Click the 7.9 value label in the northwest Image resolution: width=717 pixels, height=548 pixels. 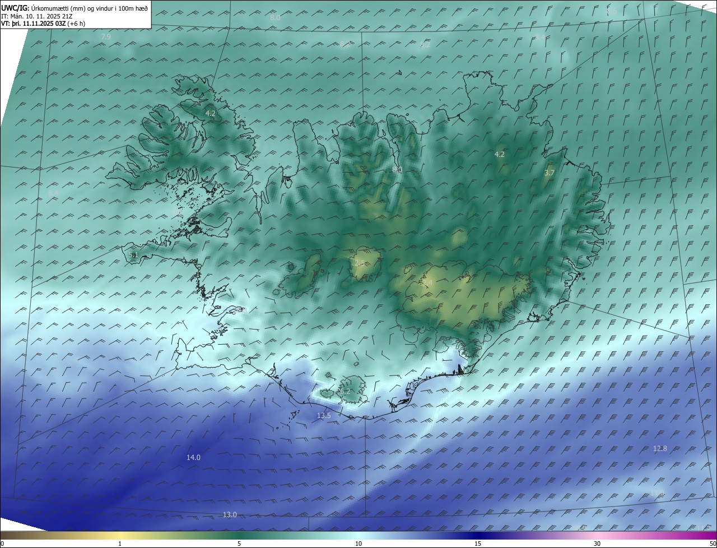105,36
